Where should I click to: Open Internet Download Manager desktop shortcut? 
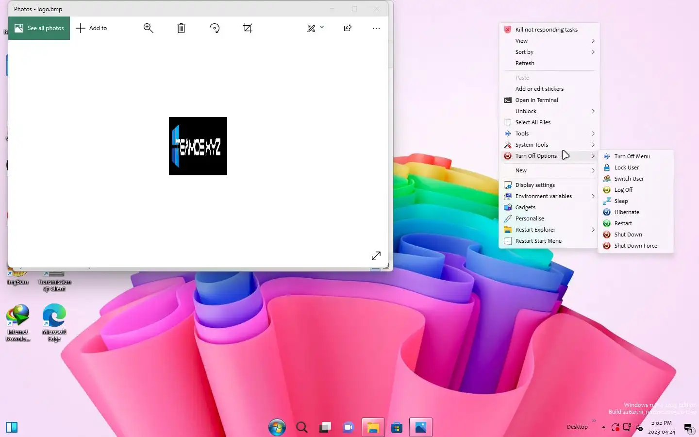[18, 322]
